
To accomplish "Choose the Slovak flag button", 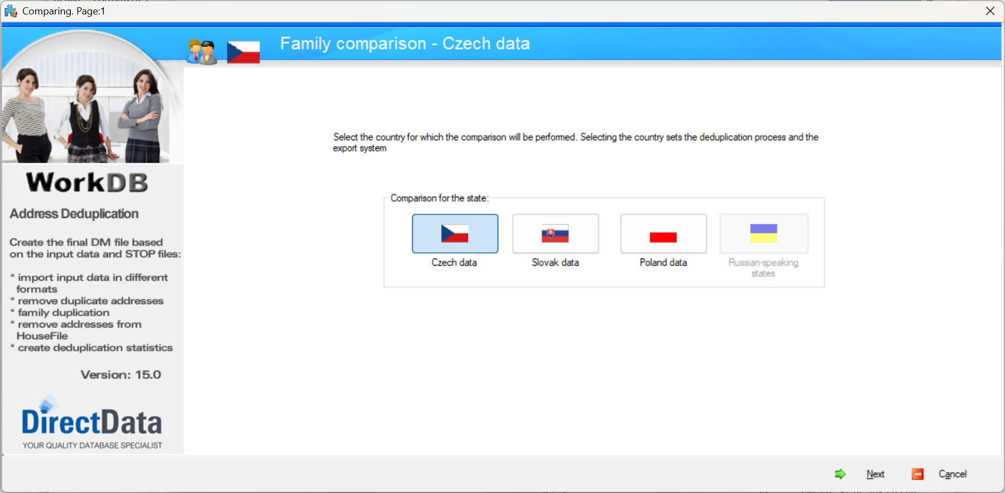I will pos(555,233).
